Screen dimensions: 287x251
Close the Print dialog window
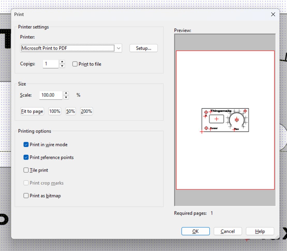(x=273, y=14)
